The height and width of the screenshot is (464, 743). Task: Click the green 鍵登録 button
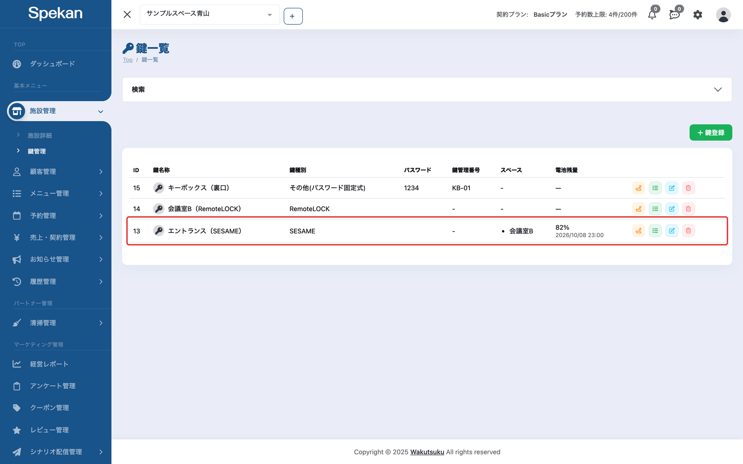click(710, 133)
